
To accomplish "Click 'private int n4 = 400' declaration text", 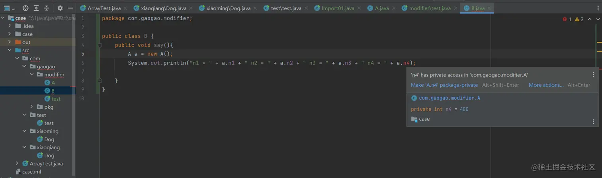I will 440,109.
